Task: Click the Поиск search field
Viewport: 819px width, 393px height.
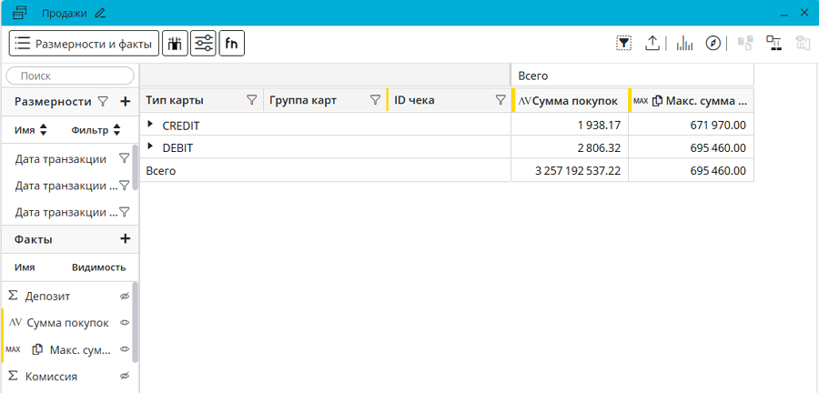Action: [70, 76]
